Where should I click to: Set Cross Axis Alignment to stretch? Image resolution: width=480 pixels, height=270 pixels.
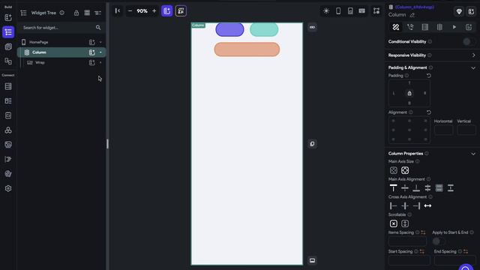427,205
